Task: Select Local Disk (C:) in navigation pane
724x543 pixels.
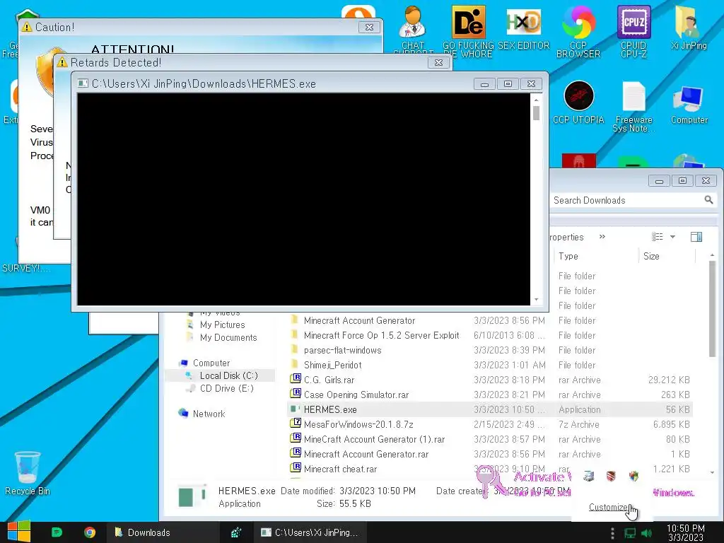Action: tap(221, 376)
